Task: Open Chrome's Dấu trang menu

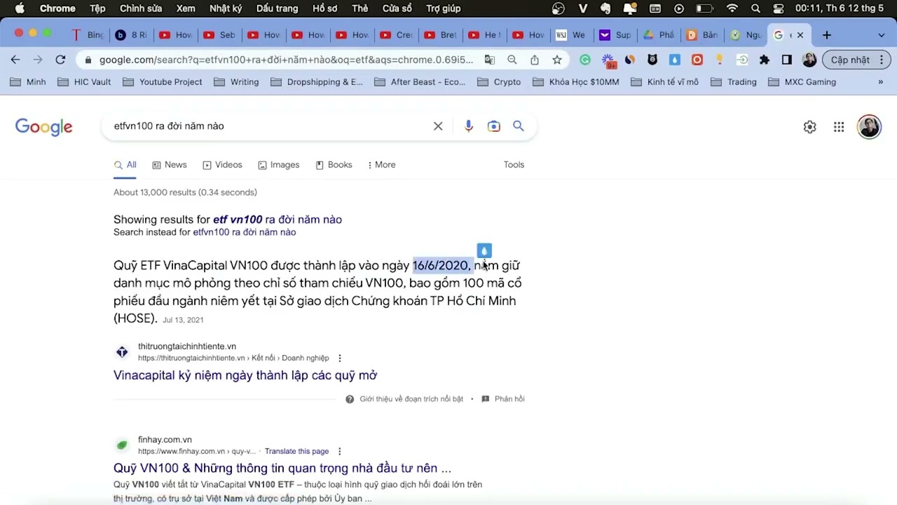Action: coord(277,8)
